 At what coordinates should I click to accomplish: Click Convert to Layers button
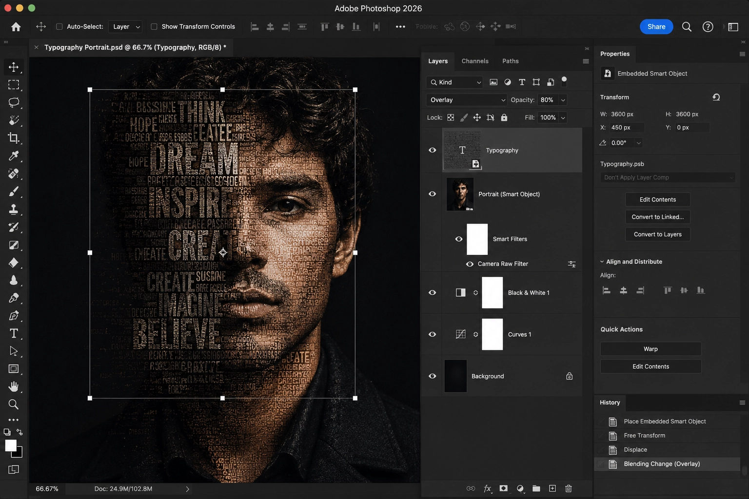coord(658,234)
